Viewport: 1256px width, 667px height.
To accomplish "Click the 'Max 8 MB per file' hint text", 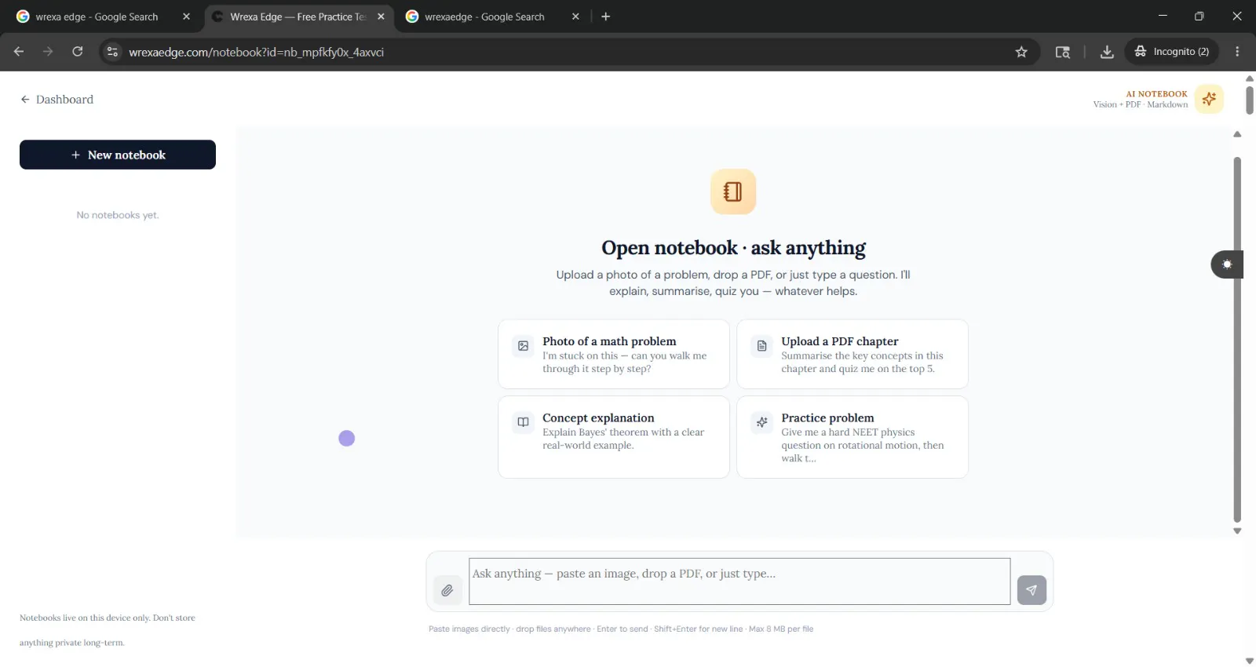I will tap(781, 629).
